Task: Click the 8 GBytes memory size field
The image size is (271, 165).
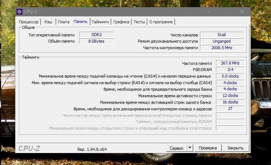Action: click(x=96, y=41)
